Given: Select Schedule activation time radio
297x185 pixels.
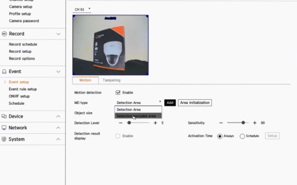Looking at the screenshot, I should [242, 136].
